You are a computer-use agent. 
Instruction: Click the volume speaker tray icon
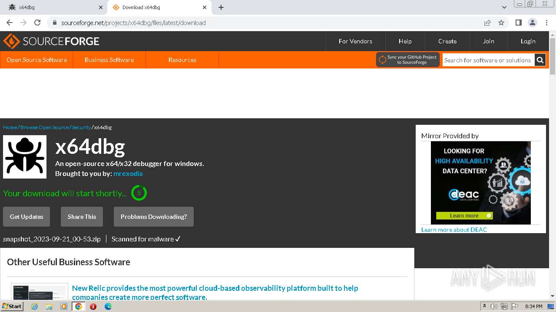pyautogui.click(x=494, y=306)
